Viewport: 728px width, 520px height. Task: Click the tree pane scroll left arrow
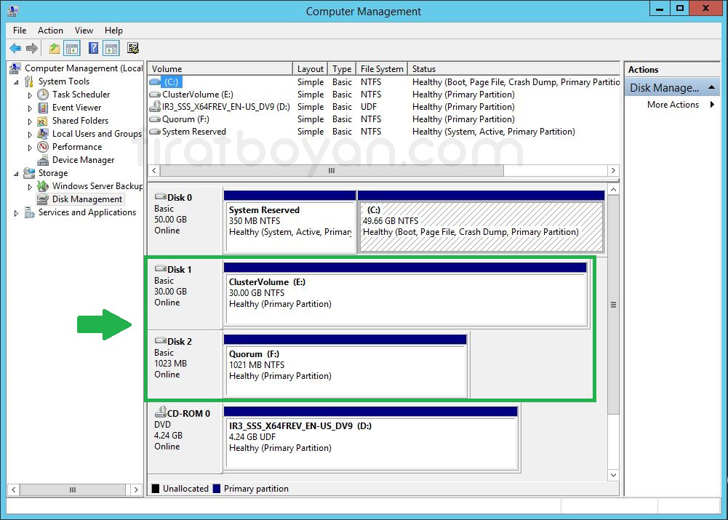[14, 490]
